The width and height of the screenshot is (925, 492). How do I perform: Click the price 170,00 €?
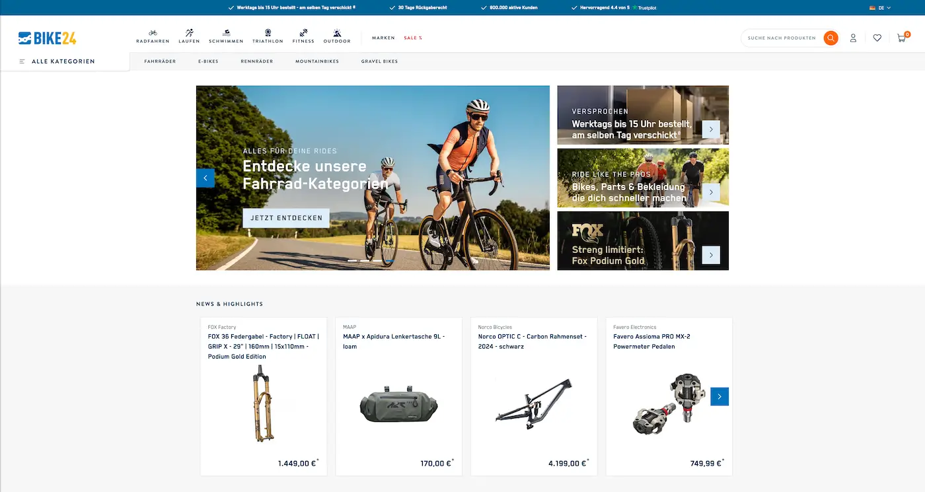pyautogui.click(x=437, y=463)
